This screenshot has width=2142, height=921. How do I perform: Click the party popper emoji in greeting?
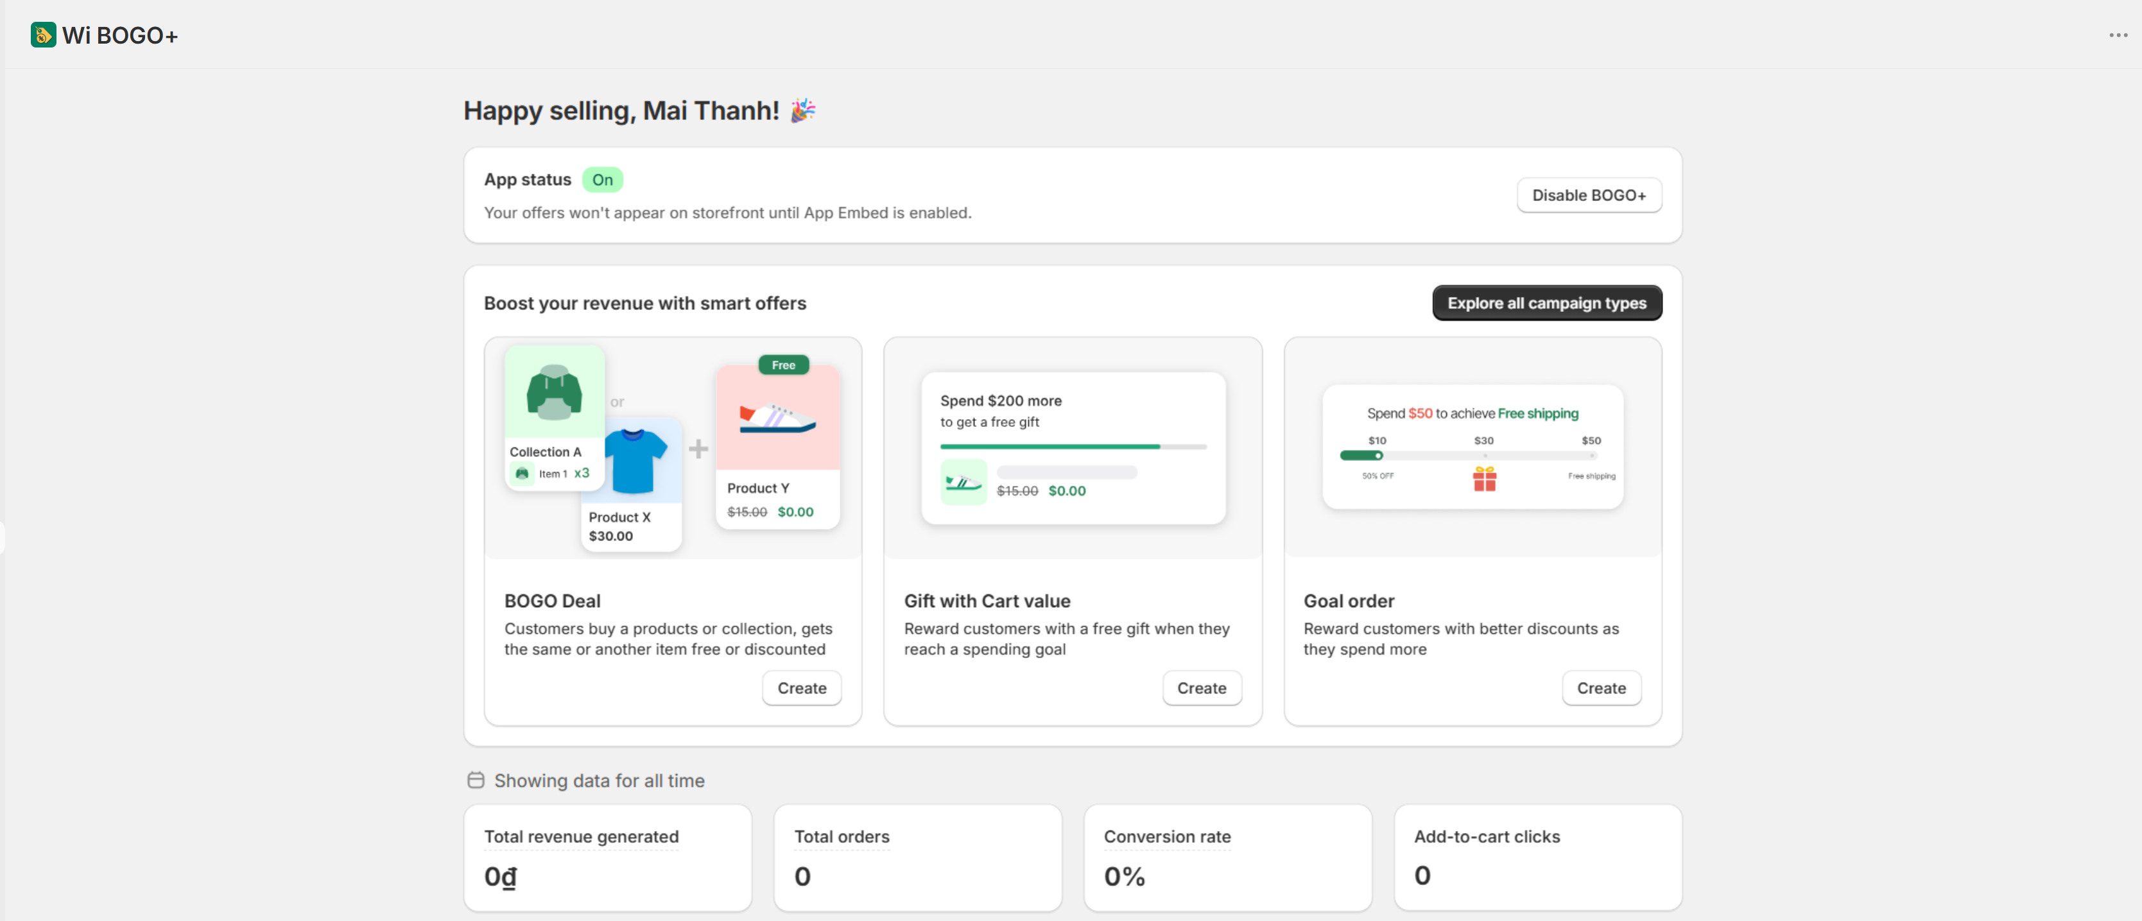802,110
